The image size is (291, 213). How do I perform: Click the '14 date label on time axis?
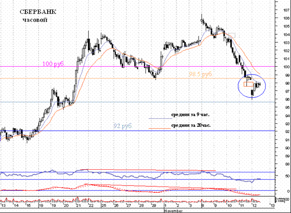pyautogui.click(x=16, y=205)
